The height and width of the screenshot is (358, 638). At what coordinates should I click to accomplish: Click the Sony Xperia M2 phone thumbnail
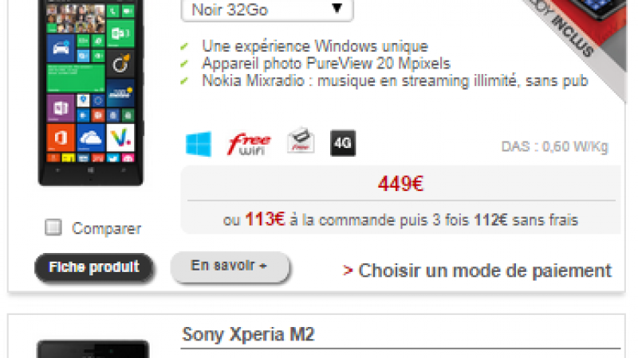[93, 349]
